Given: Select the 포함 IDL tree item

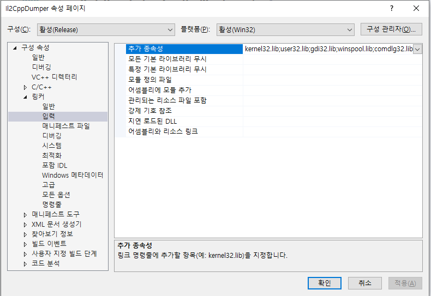Looking at the screenshot, I should [x=55, y=165].
